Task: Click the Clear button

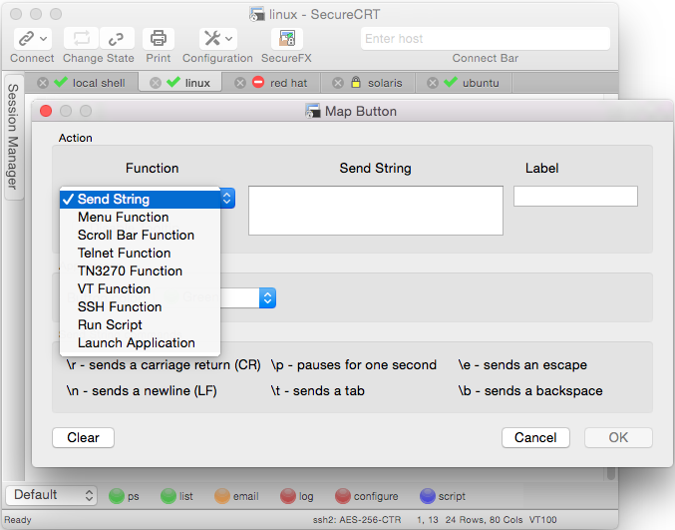Action: coord(83,438)
